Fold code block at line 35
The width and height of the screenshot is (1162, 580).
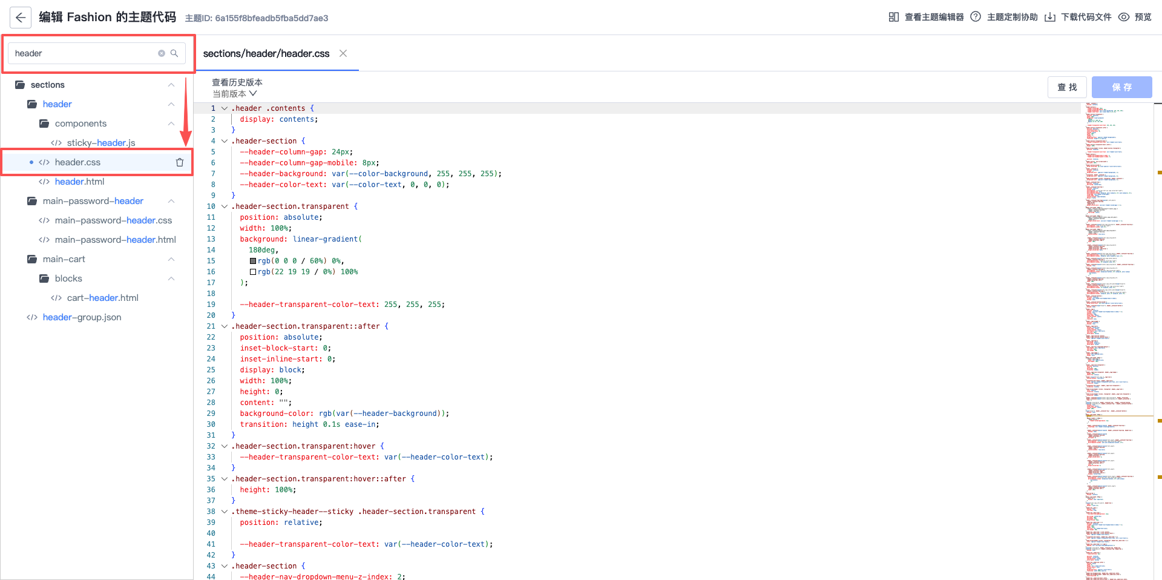225,479
